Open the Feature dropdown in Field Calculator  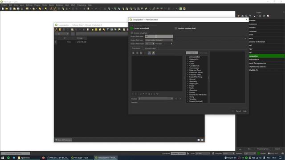click(x=156, y=99)
